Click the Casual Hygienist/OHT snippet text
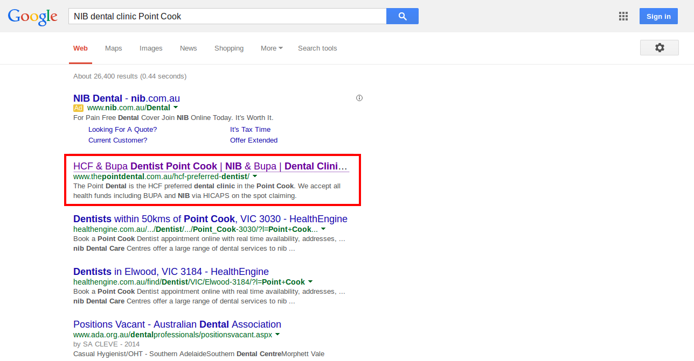This screenshot has height=361, width=694. click(199, 354)
